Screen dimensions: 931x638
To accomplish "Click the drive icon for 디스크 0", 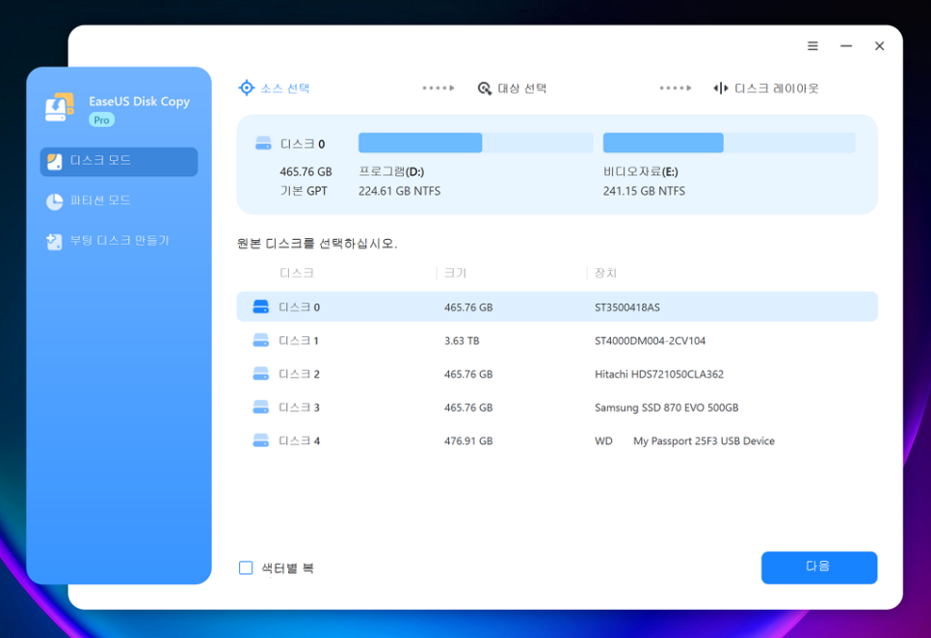I will (x=260, y=306).
